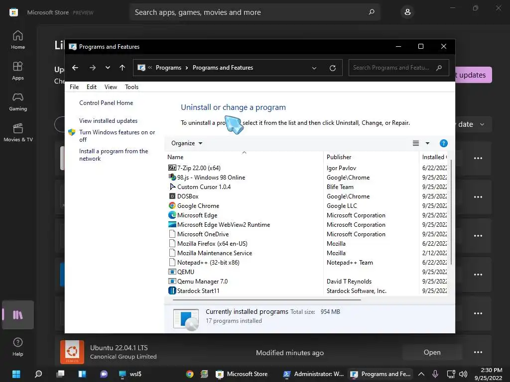Refresh the Programs and Features list
510x382 pixels.
(332, 68)
